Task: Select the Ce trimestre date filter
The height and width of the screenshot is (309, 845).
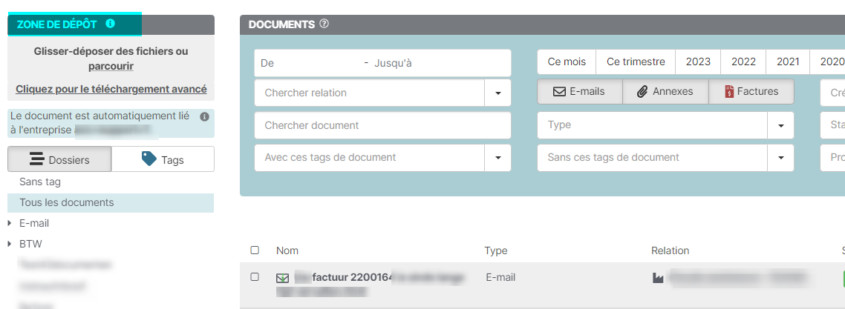Action: (x=635, y=62)
